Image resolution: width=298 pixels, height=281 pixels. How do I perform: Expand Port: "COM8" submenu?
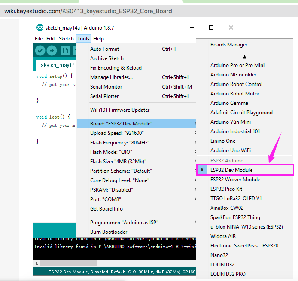(x=136, y=199)
